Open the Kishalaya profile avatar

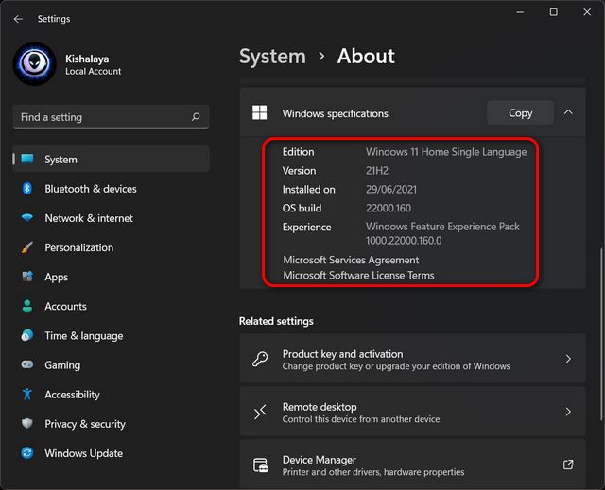coord(35,63)
